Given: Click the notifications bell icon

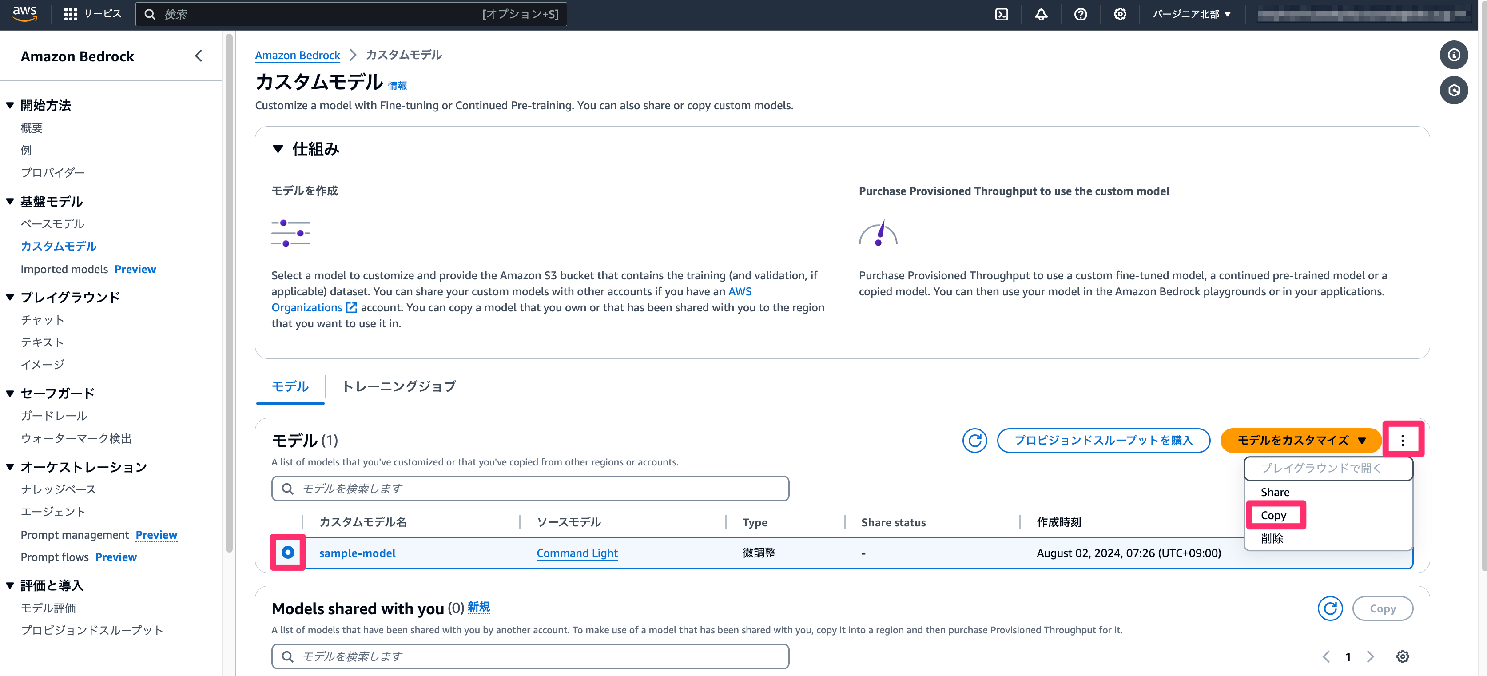Looking at the screenshot, I should pos(1041,14).
